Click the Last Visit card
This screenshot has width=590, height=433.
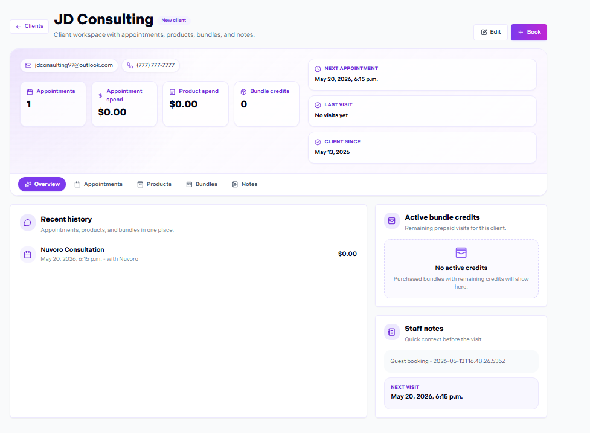pyautogui.click(x=422, y=111)
